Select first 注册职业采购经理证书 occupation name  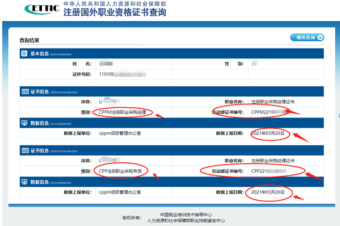(x=273, y=102)
